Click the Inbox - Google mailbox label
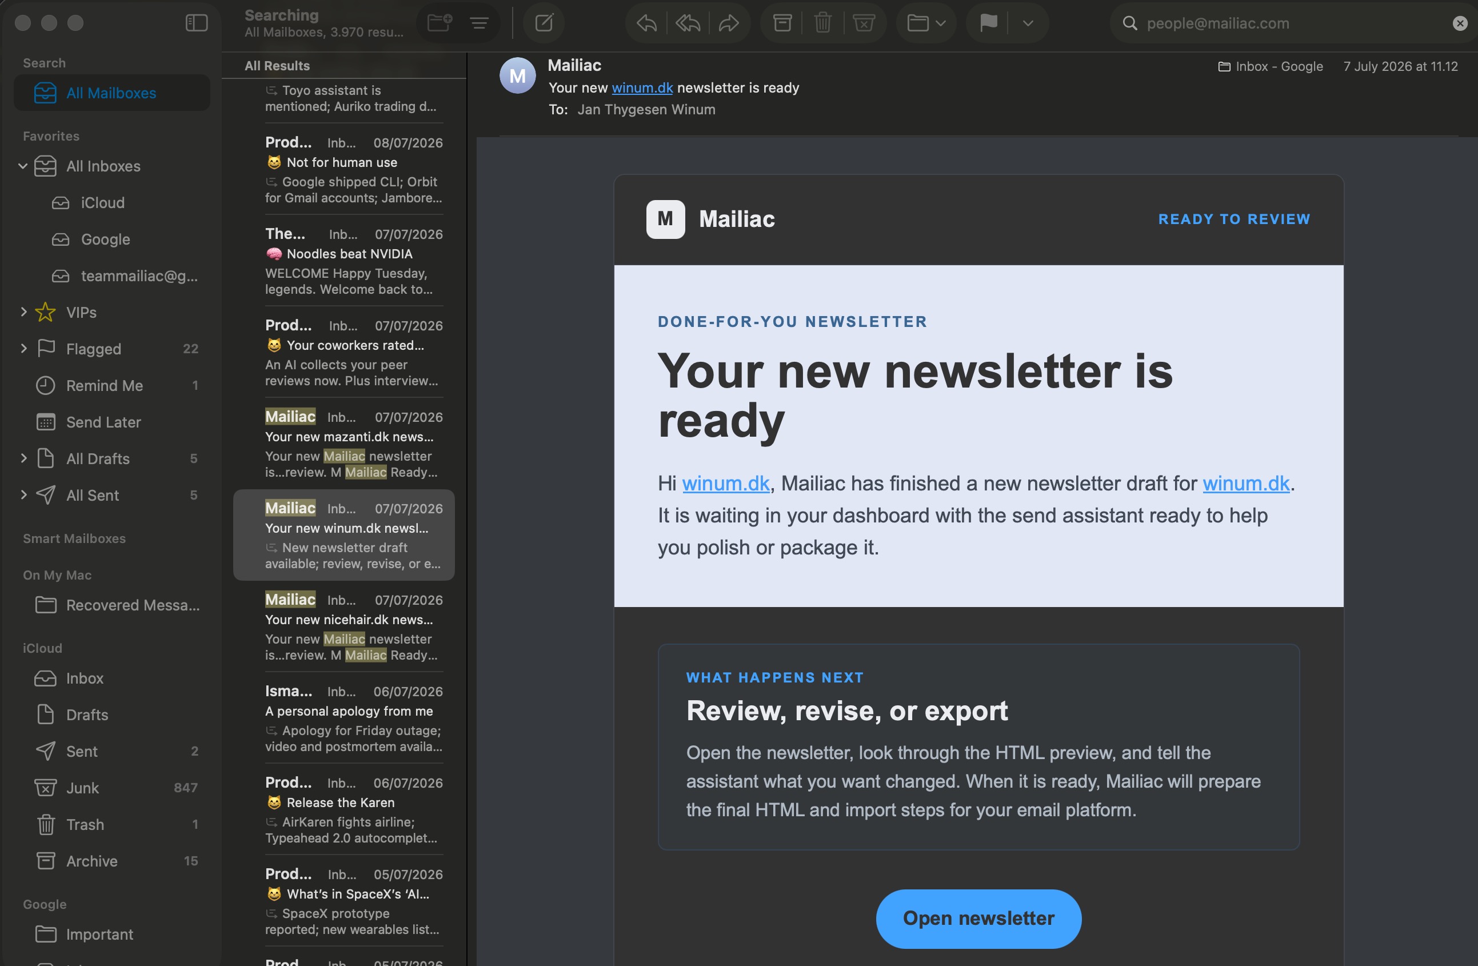 (1271, 66)
